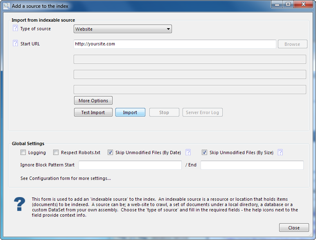Focus the Start URL text field
This screenshot has width=316, height=240.
174,44
